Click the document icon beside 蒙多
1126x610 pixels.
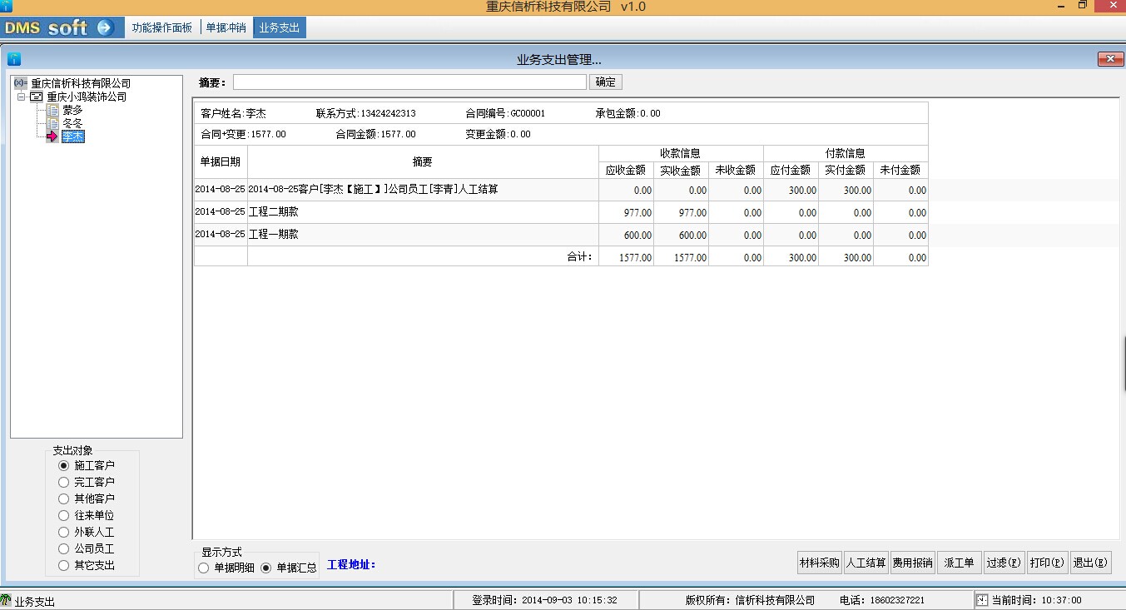pyautogui.click(x=53, y=110)
